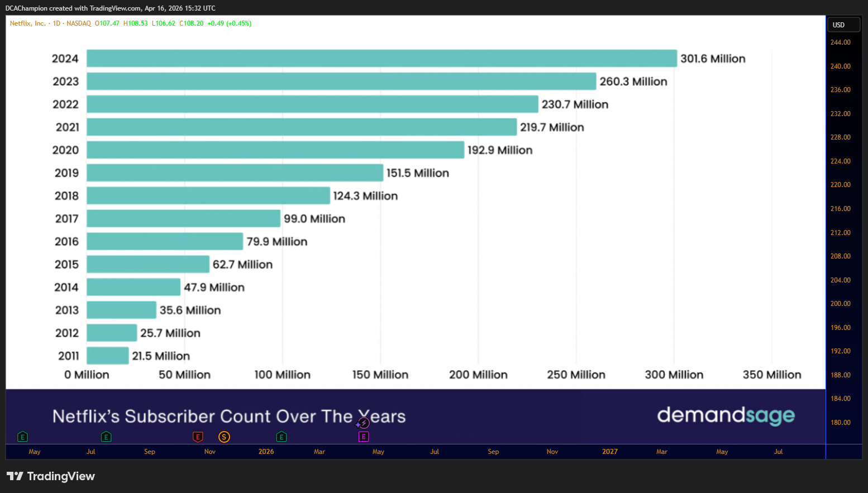Open the red earnings E marker
The image size is (868, 493).
coord(198,437)
